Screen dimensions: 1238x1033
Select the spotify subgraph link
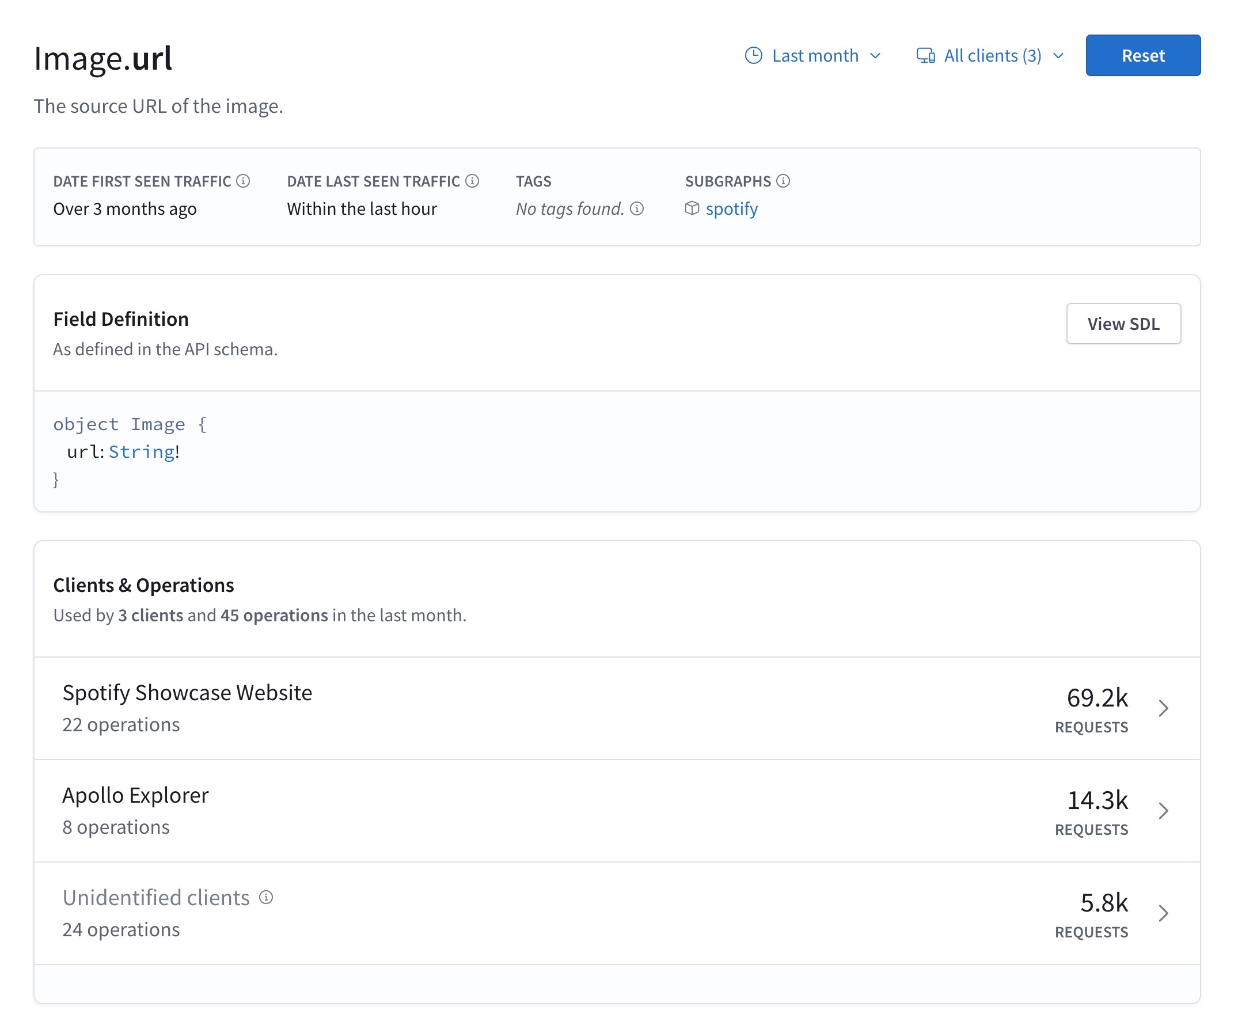coord(731,208)
